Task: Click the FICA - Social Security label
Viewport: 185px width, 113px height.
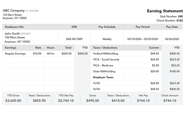Action: [x=106, y=60]
